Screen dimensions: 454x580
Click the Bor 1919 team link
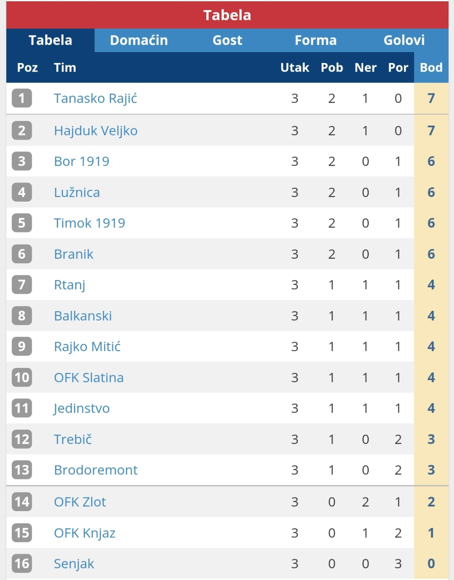tap(82, 161)
